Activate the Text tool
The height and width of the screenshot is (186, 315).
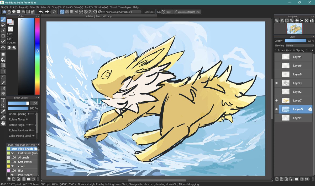click(x=3, y=100)
